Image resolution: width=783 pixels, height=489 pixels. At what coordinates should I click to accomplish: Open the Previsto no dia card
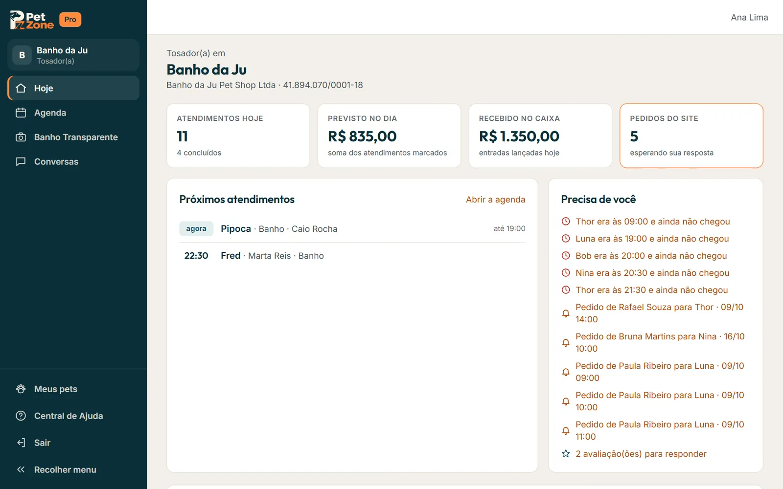click(x=389, y=135)
